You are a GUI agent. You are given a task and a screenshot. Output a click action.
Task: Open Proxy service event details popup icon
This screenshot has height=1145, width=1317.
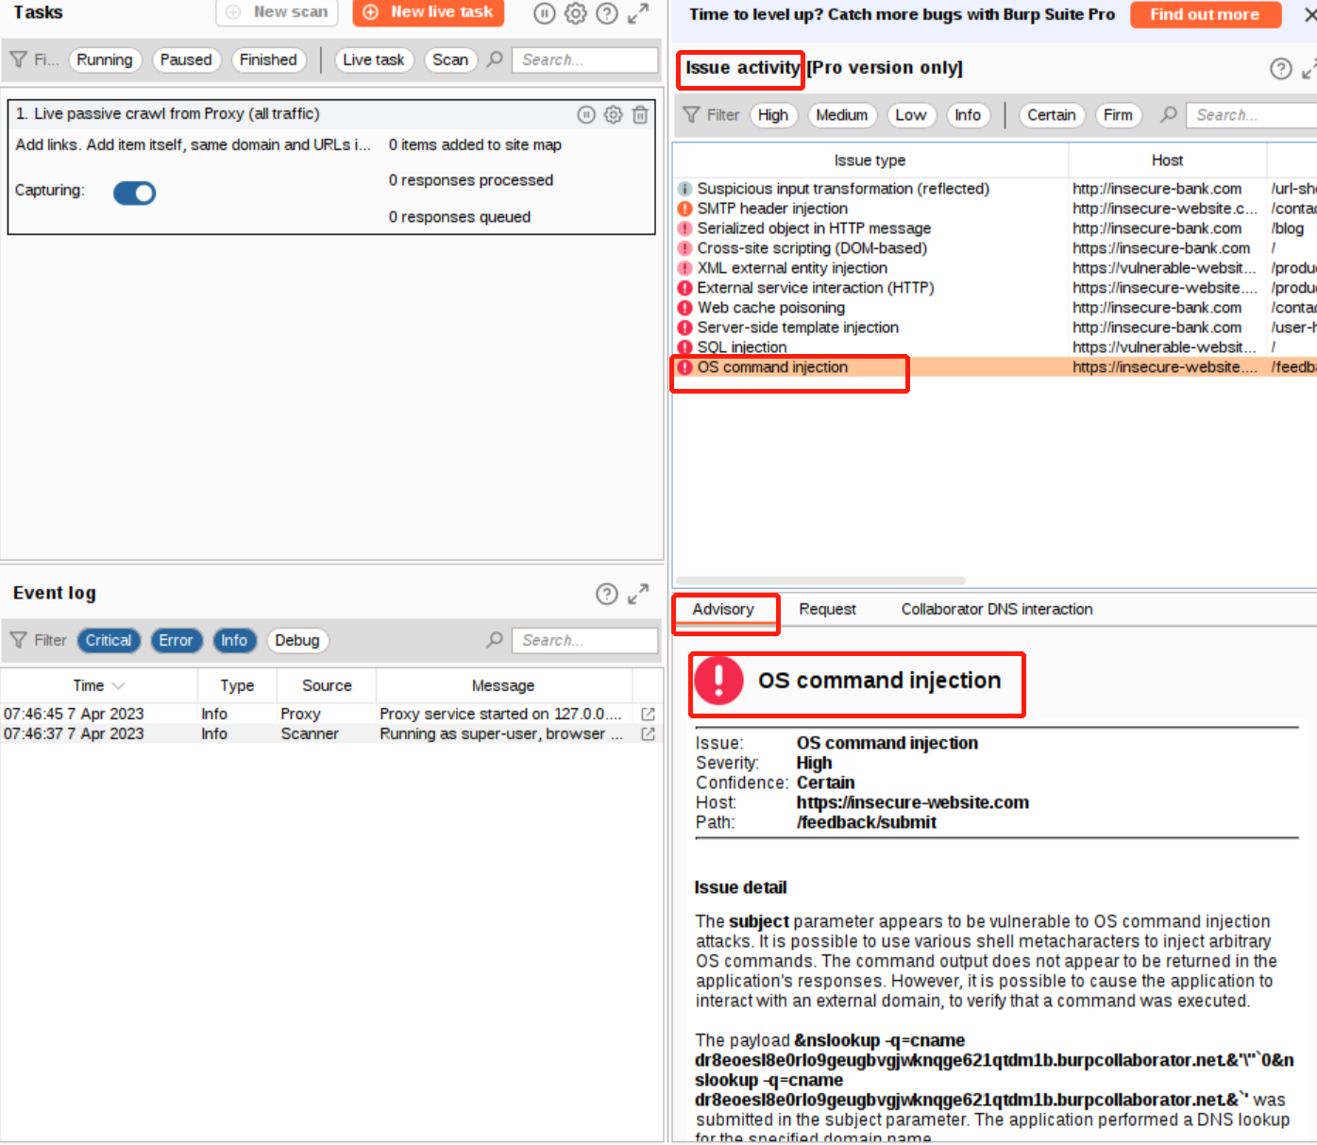648,715
